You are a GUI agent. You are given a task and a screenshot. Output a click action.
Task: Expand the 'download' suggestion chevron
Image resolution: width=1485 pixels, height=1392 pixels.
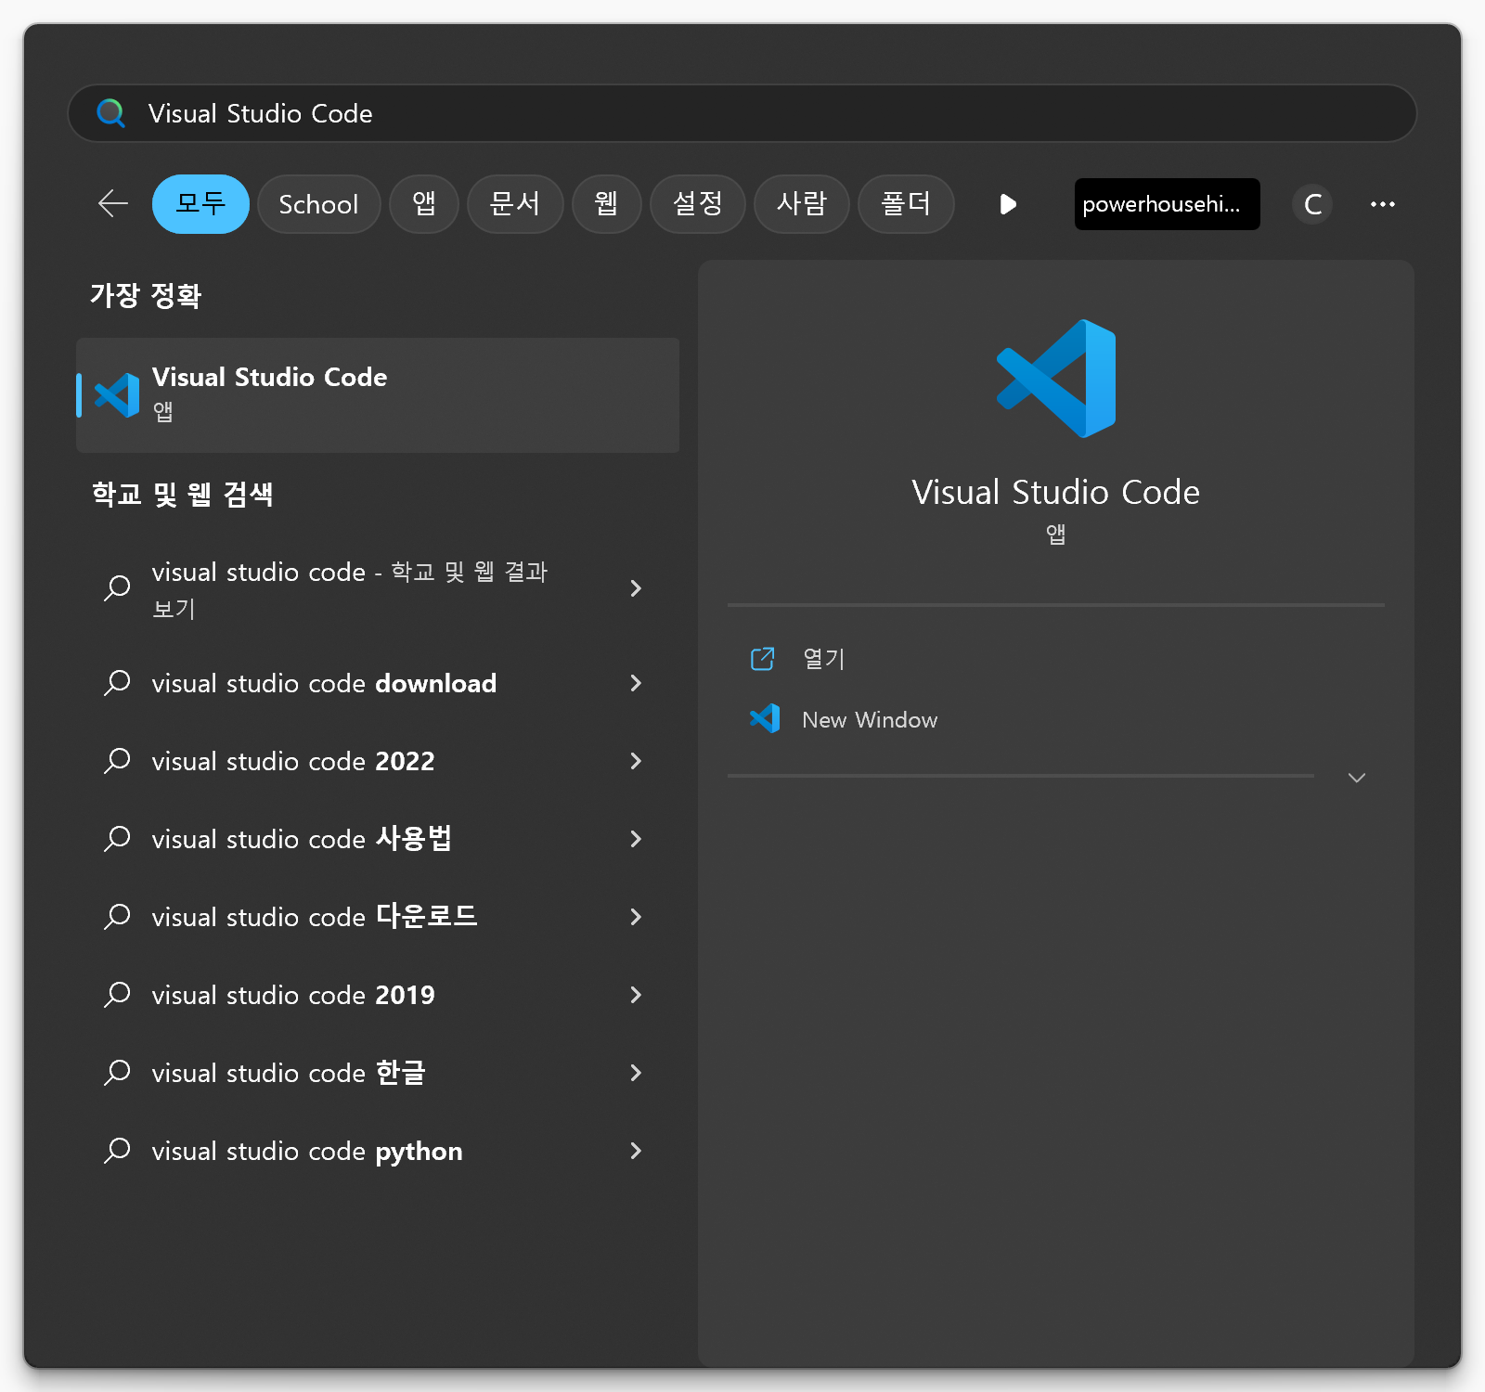pyautogui.click(x=636, y=683)
